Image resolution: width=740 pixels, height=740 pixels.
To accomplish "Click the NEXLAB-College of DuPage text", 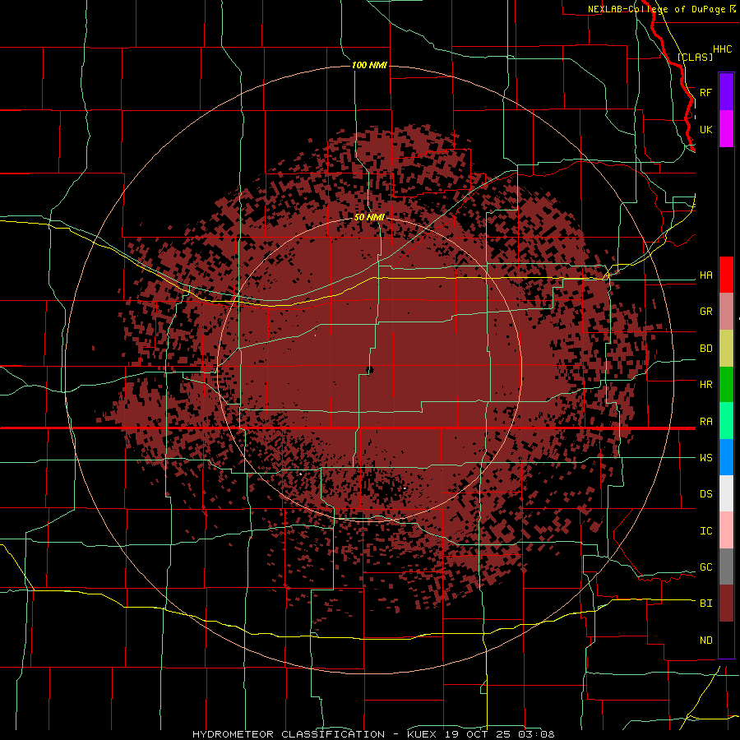I will click(657, 9).
